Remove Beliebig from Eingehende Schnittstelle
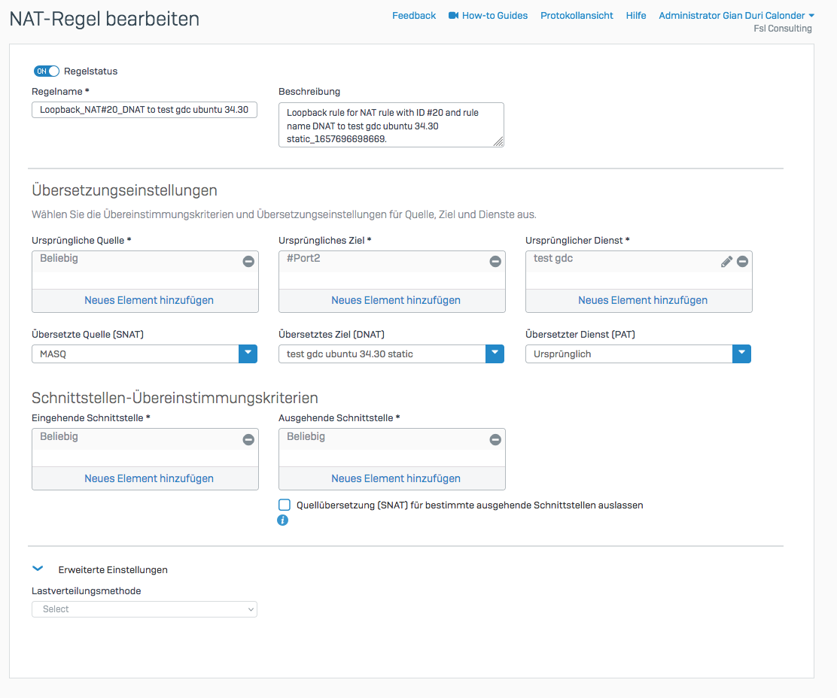This screenshot has width=837, height=698. (248, 440)
